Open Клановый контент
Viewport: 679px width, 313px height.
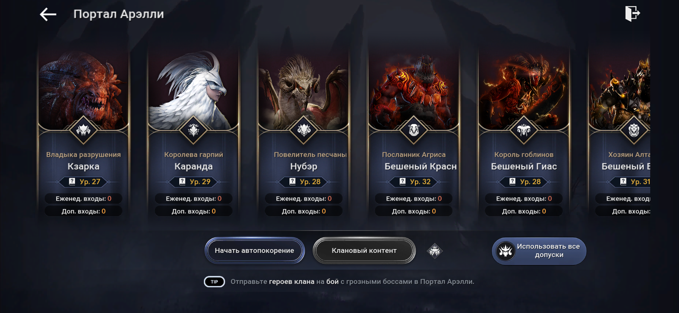click(364, 251)
